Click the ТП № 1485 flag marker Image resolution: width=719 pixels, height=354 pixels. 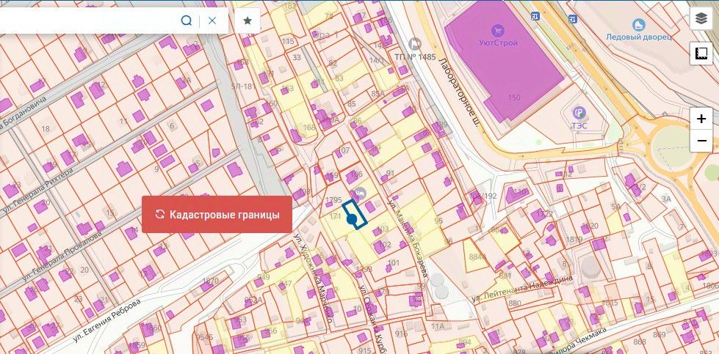click(415, 44)
